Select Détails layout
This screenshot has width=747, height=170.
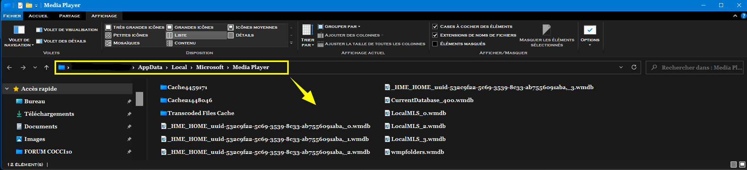pyautogui.click(x=241, y=35)
